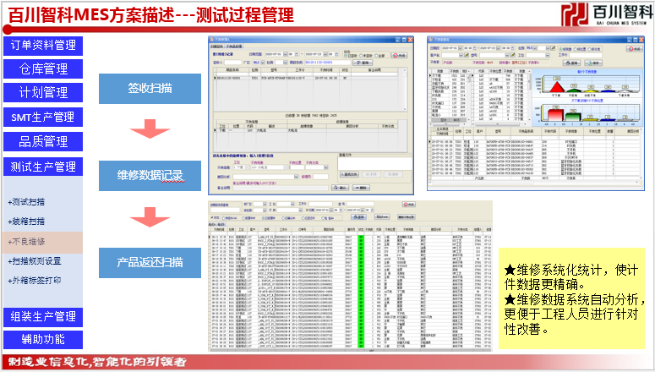Open SMT生产管理 menu item
Image resolution: width=655 pixels, height=372 pixels.
point(43,117)
